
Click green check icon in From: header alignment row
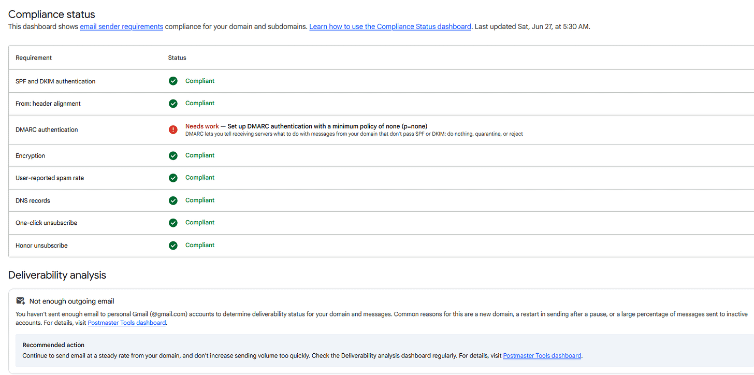173,104
